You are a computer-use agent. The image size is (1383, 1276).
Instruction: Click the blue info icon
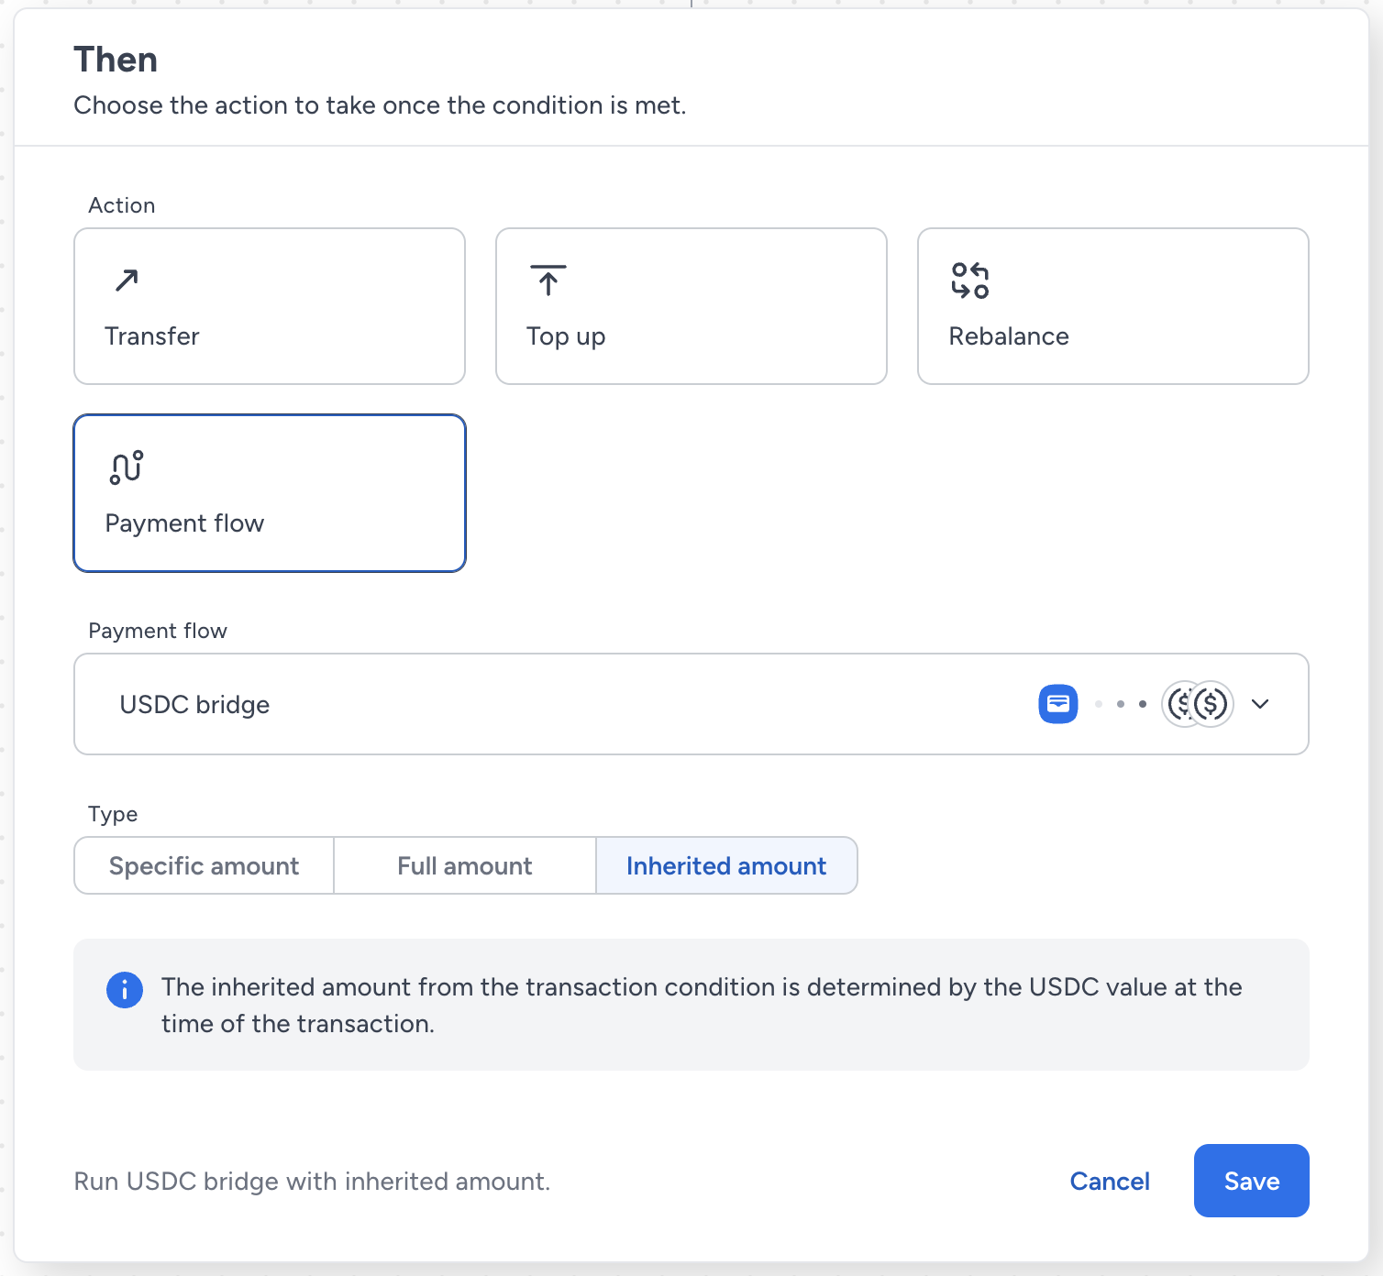point(125,990)
